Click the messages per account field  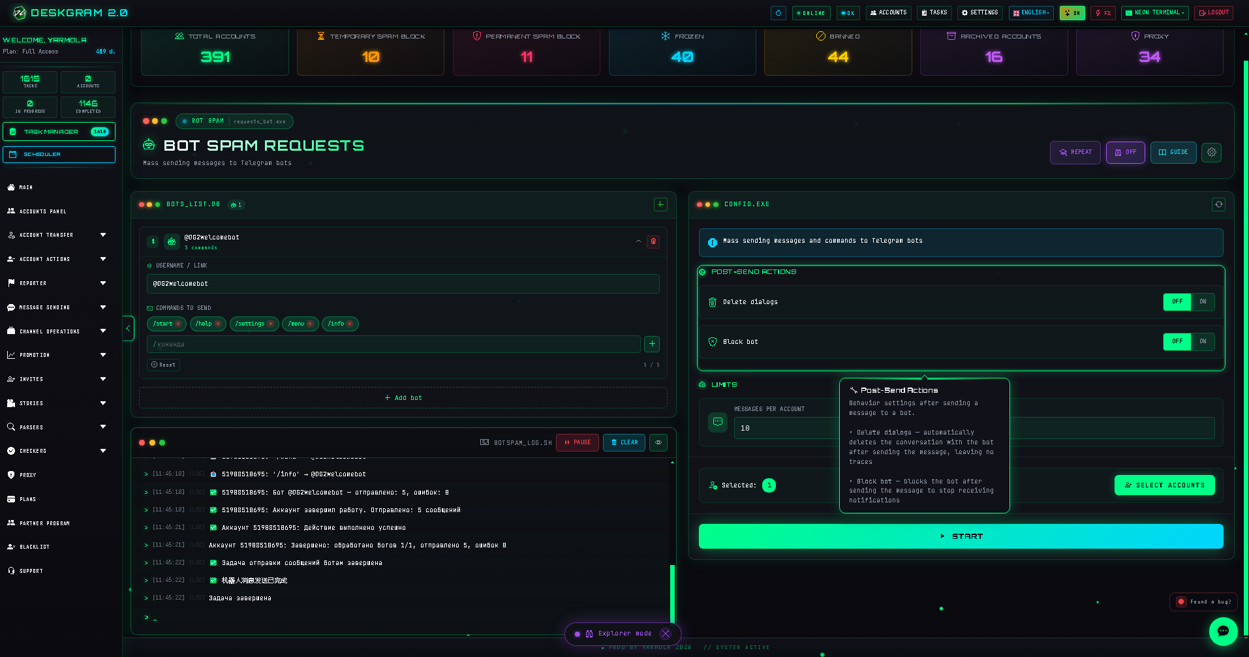[974, 428]
